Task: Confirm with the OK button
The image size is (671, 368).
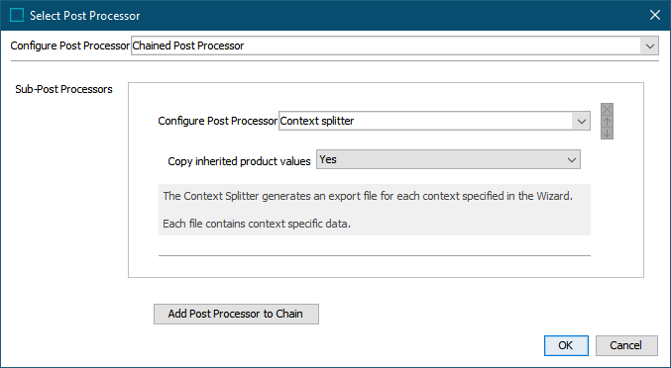Action: (566, 345)
